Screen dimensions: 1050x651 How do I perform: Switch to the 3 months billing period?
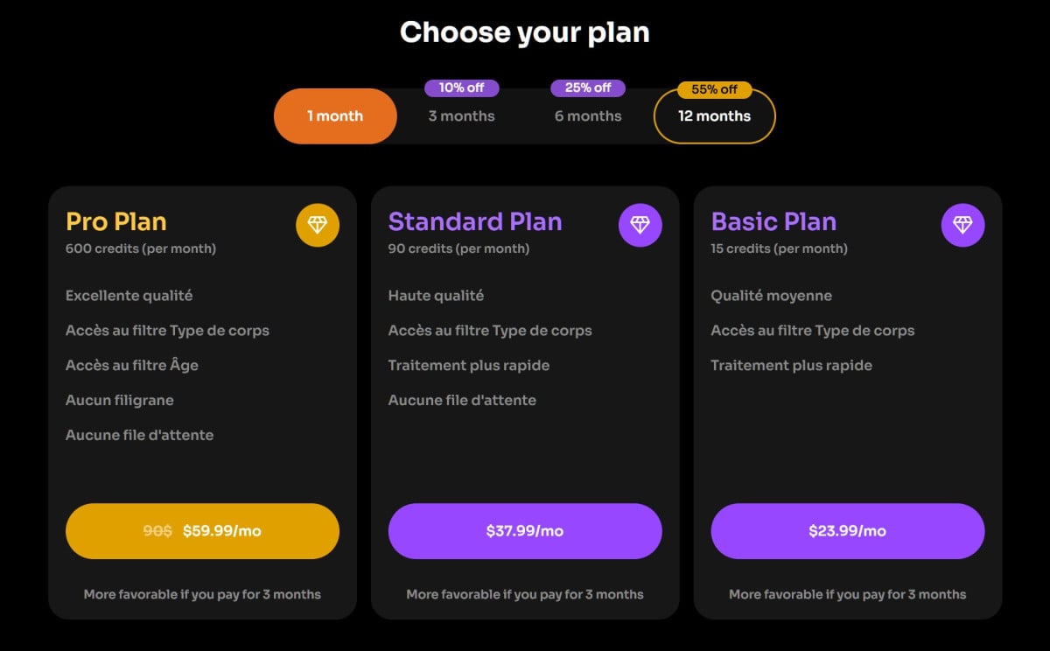pyautogui.click(x=461, y=116)
